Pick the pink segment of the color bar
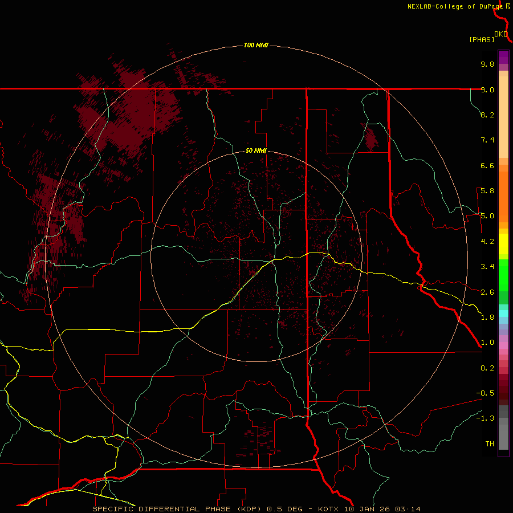The height and width of the screenshot is (513, 513). [503, 345]
